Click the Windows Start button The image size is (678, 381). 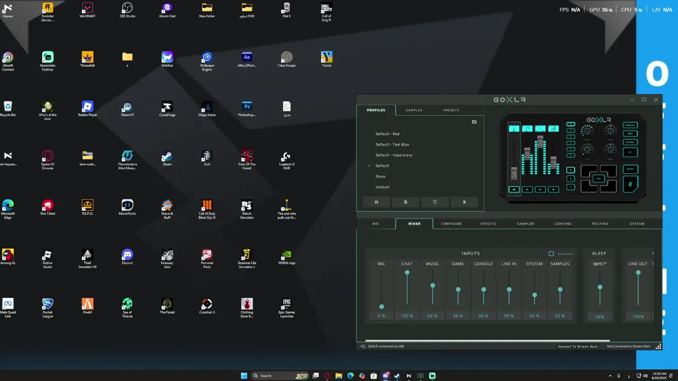coord(244,376)
